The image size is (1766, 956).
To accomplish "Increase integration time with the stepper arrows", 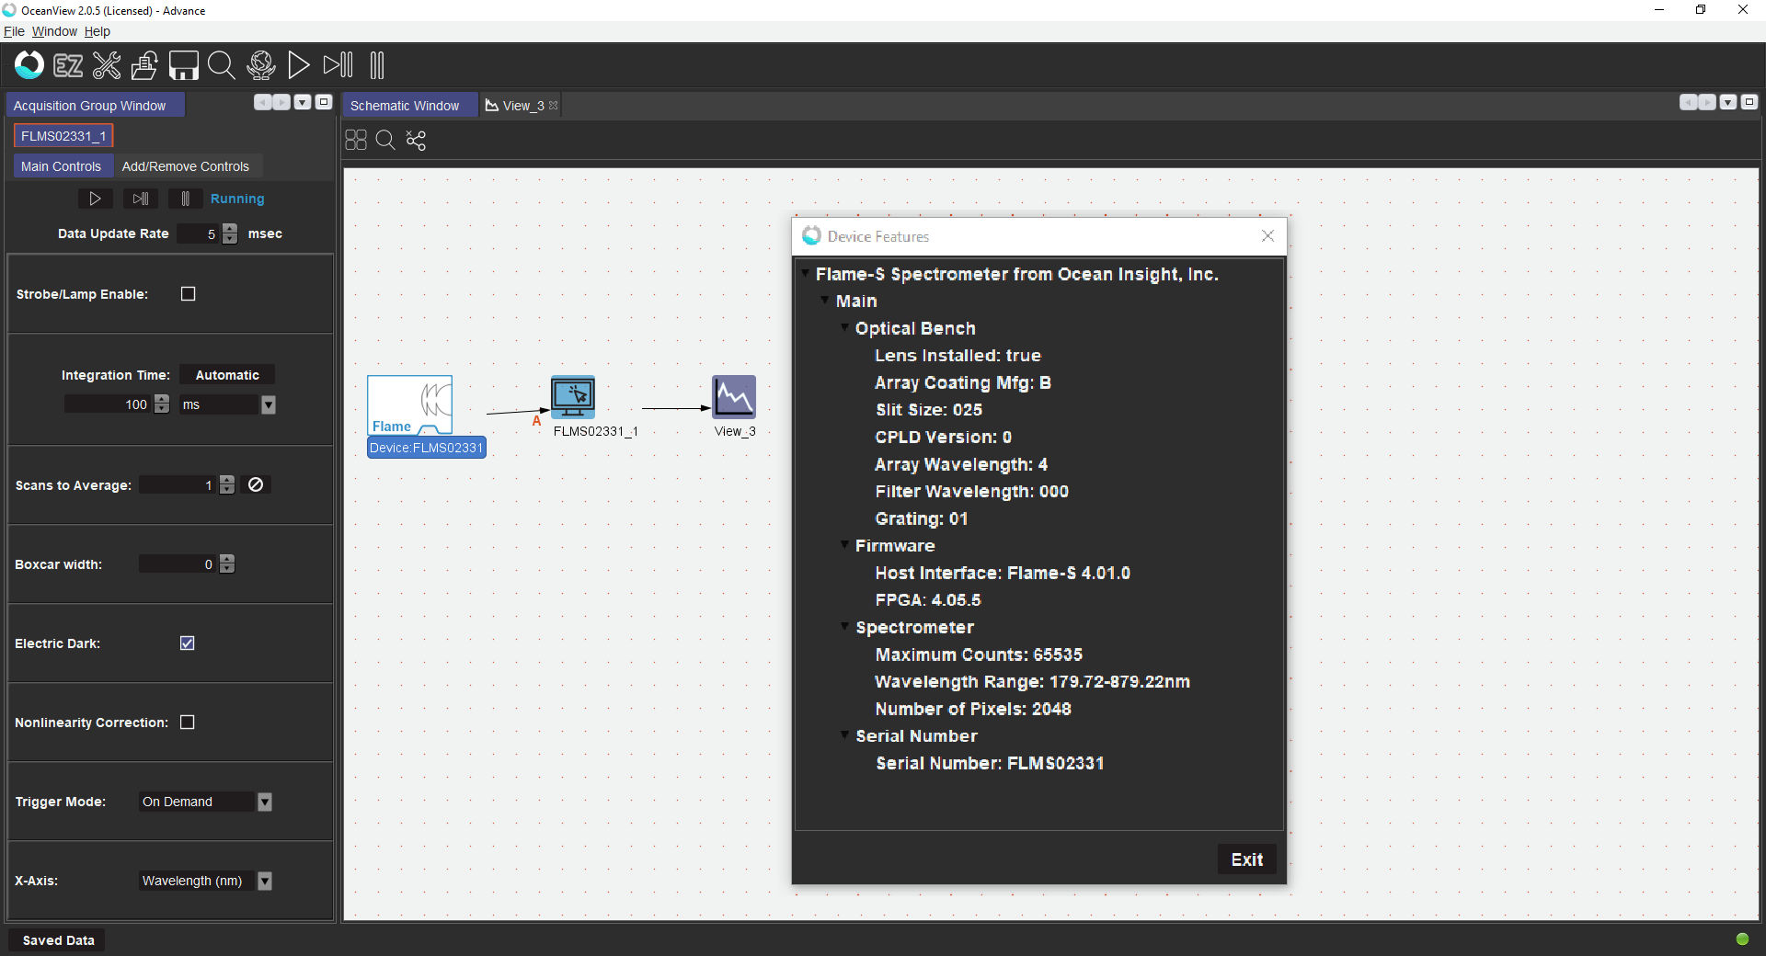I will tap(160, 400).
